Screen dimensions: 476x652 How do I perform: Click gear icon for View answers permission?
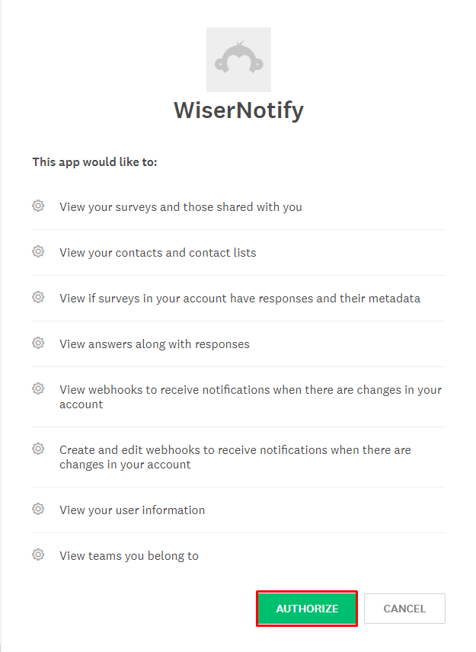click(x=38, y=343)
